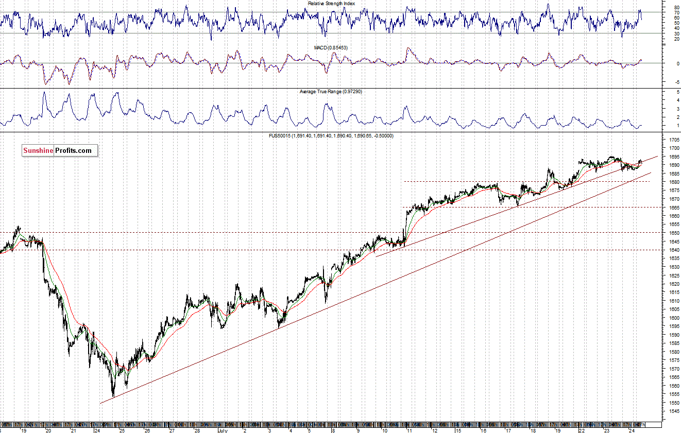Click the 1695 price axis label
The width and height of the screenshot is (681, 433).
pyautogui.click(x=673, y=157)
